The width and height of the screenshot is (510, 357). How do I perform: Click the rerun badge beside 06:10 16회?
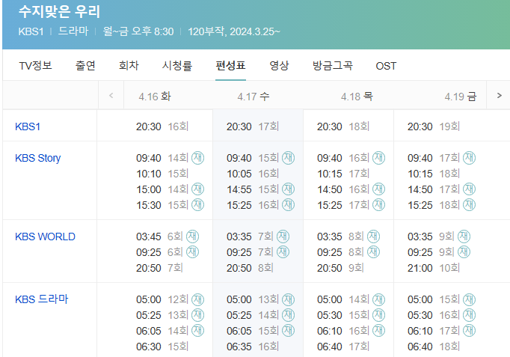tap(378, 331)
